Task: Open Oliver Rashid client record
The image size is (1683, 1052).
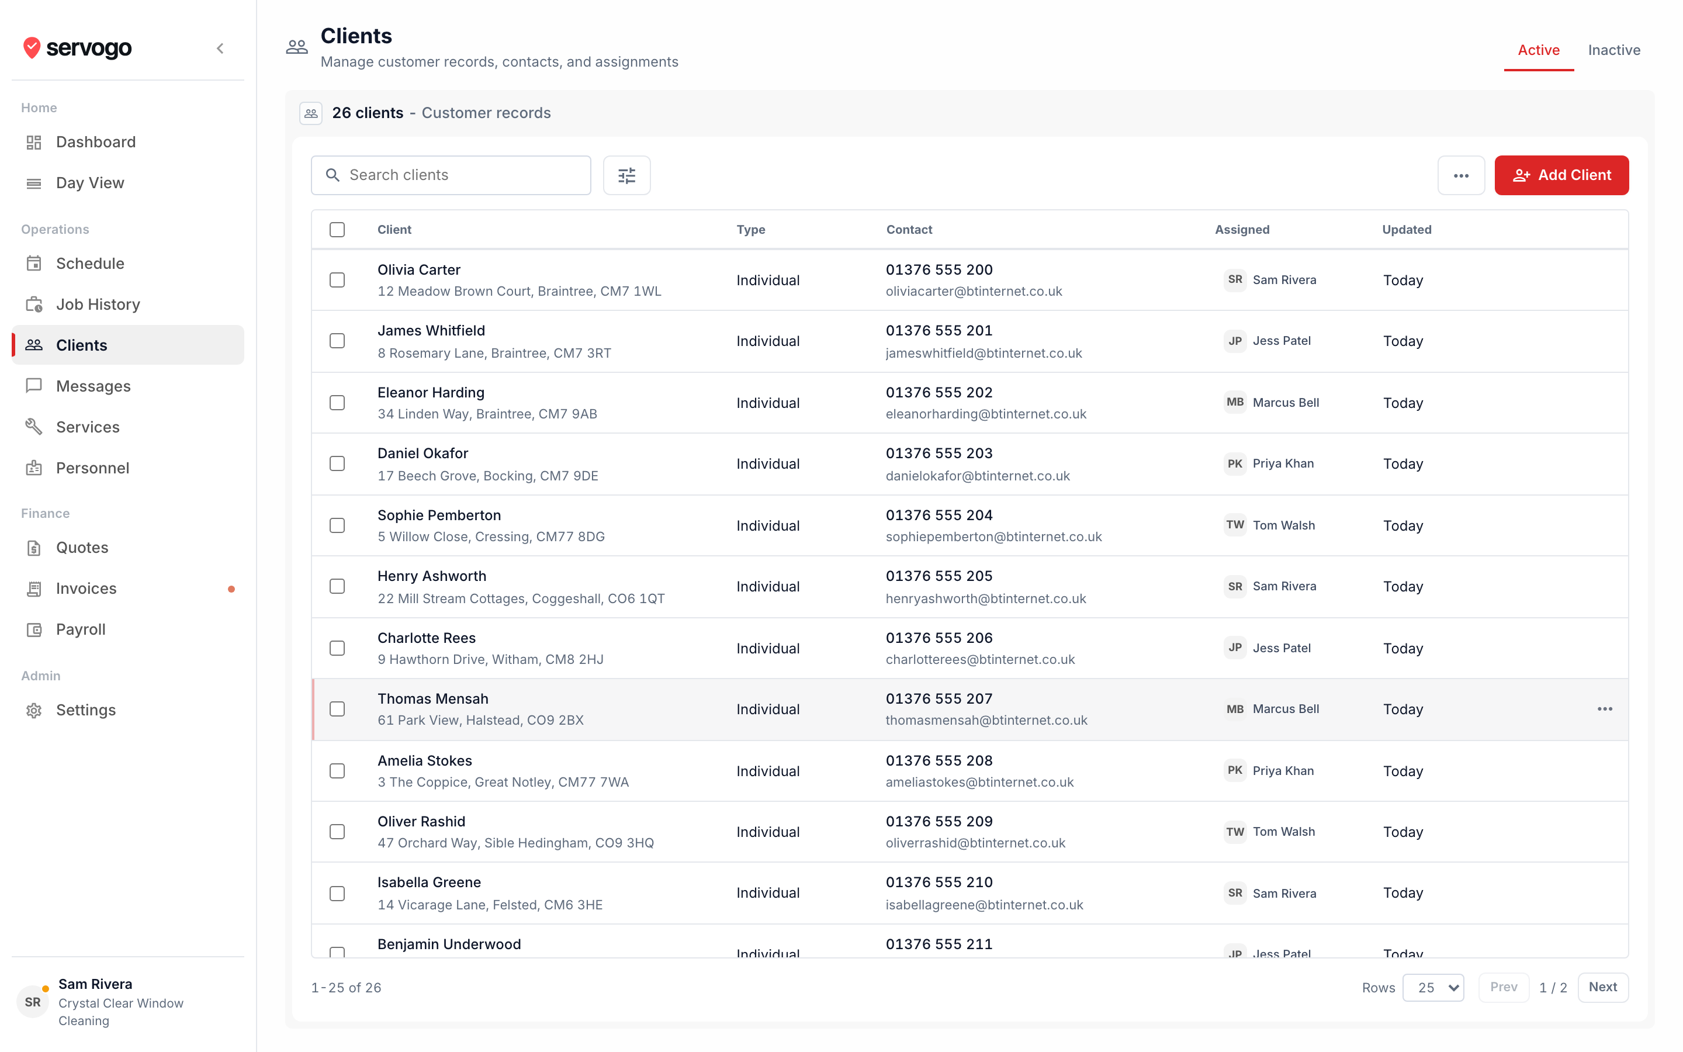Action: (421, 822)
